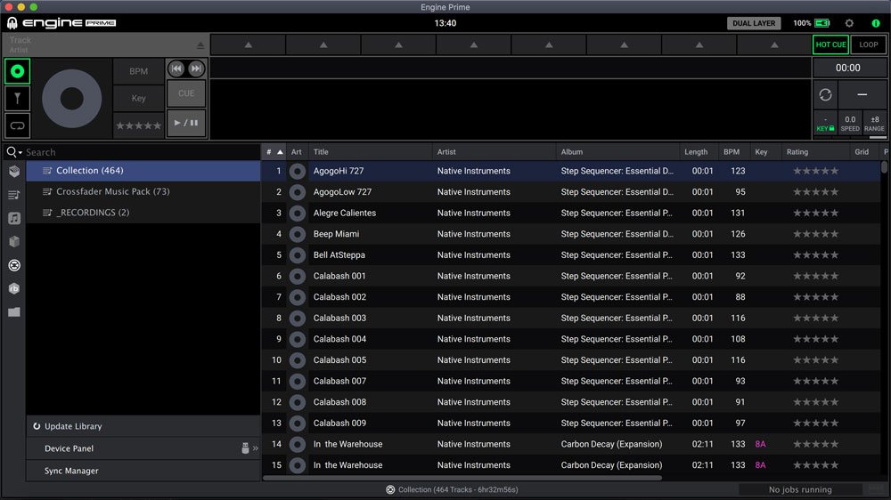Image resolution: width=891 pixels, height=500 pixels.
Task: Open the folder browser sidebar icon
Action: coord(14,312)
